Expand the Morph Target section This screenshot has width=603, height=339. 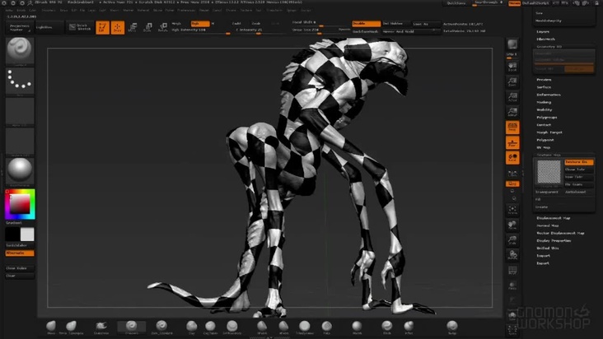click(x=549, y=132)
